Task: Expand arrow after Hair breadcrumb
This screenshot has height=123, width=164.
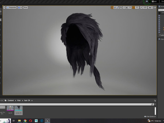Action: 23,100
